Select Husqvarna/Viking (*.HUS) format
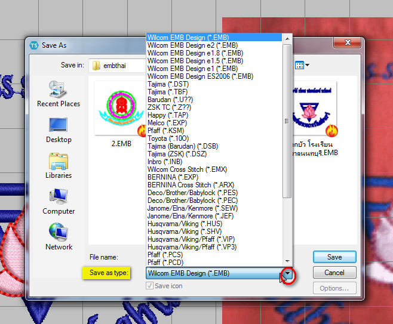 click(214, 224)
